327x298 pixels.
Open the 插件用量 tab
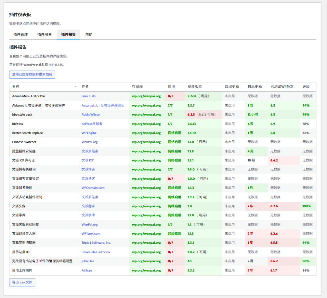click(44, 34)
